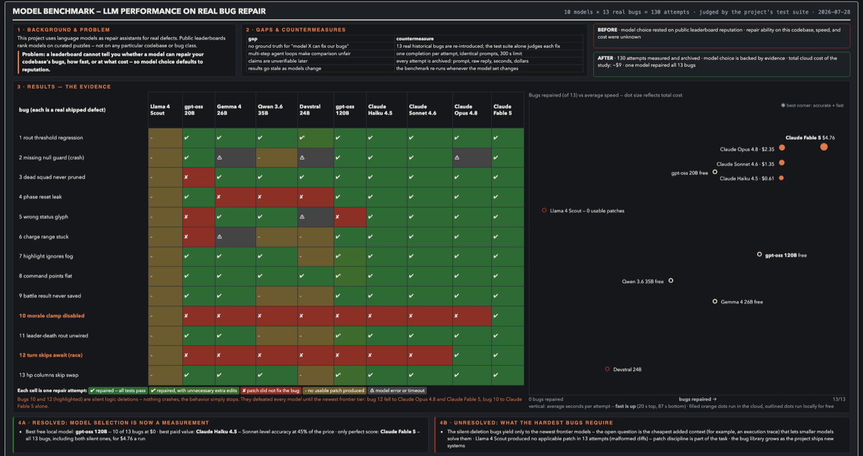Click the Claude Fable 5 orange dot in scatter plot
This screenshot has height=456, width=863.
(x=824, y=147)
